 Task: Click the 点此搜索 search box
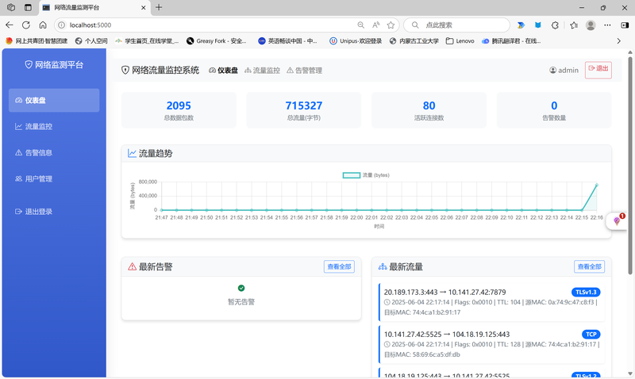[x=457, y=25]
